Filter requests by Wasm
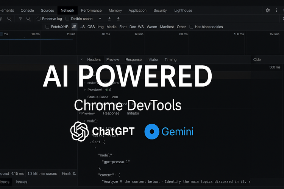Image resolution: width=284 pixels, height=189 pixels. [x=152, y=27]
